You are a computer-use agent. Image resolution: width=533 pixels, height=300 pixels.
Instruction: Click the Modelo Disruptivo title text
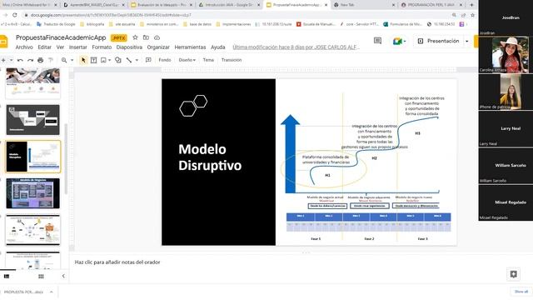point(210,157)
